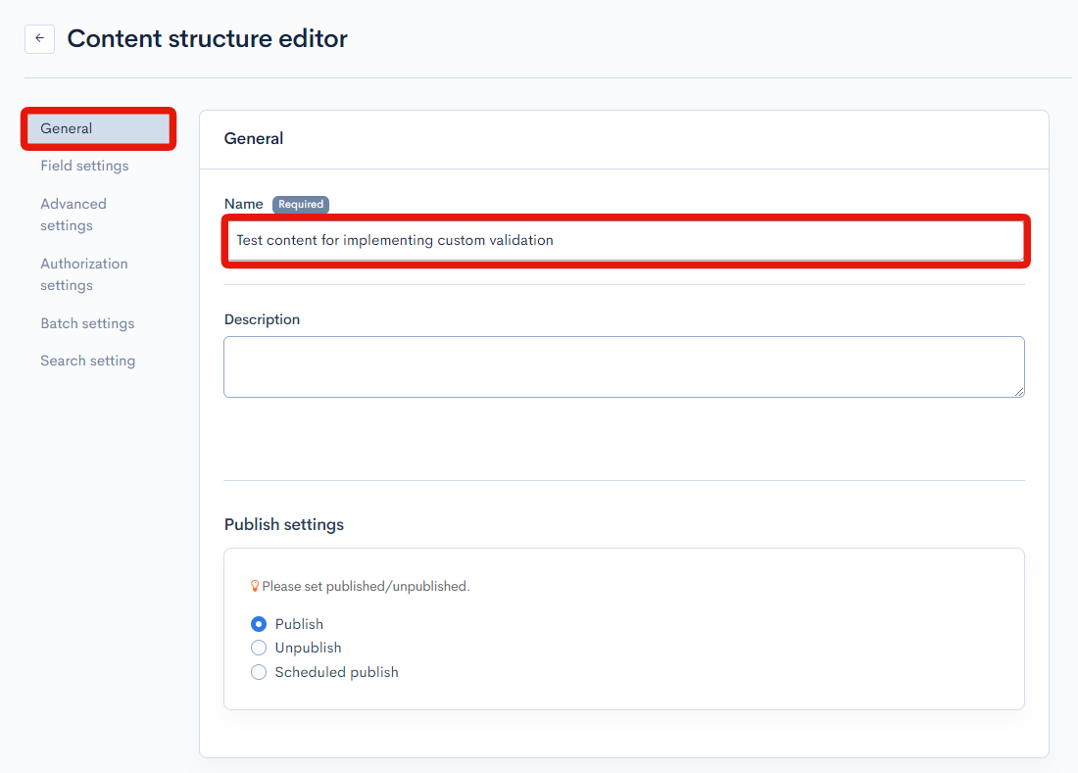Click the Description label above the text area
This screenshot has height=773, width=1078.
tap(262, 318)
